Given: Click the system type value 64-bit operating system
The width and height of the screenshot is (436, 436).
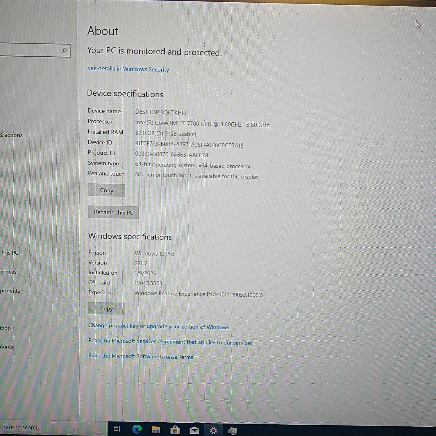Looking at the screenshot, I should [x=193, y=165].
